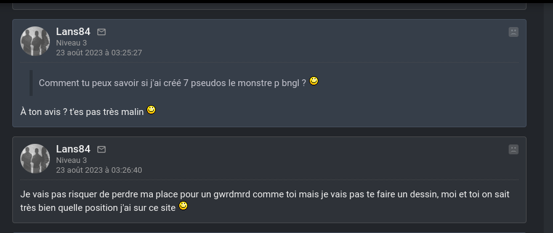Click the smiley emoji inside the quoted message
The width and height of the screenshot is (553, 233).
(313, 81)
